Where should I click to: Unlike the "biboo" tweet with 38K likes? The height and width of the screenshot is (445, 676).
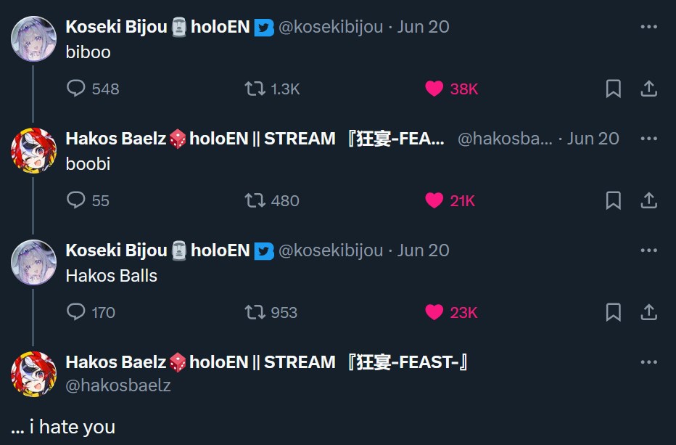434,89
